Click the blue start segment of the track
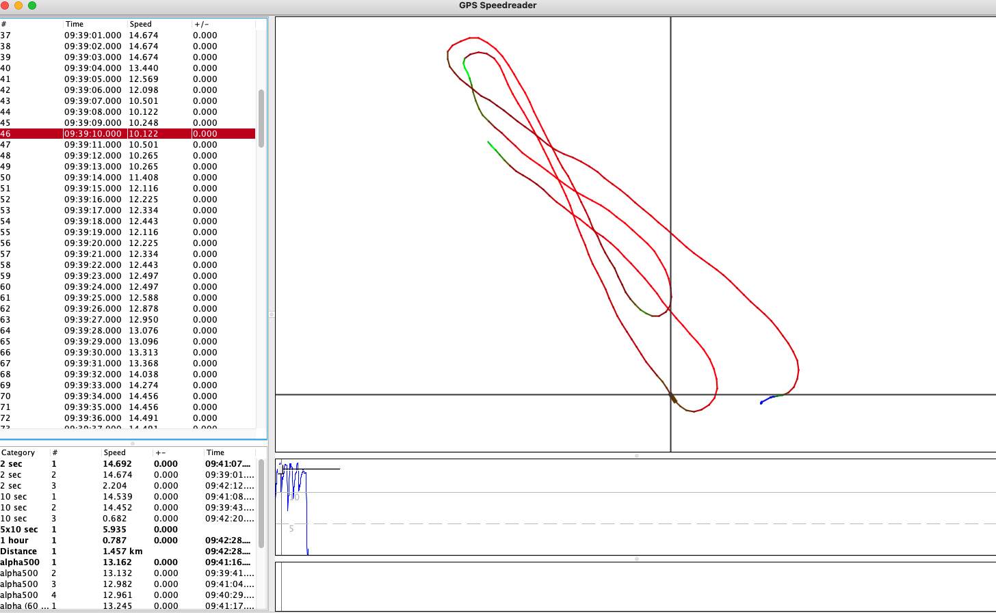 [769, 398]
